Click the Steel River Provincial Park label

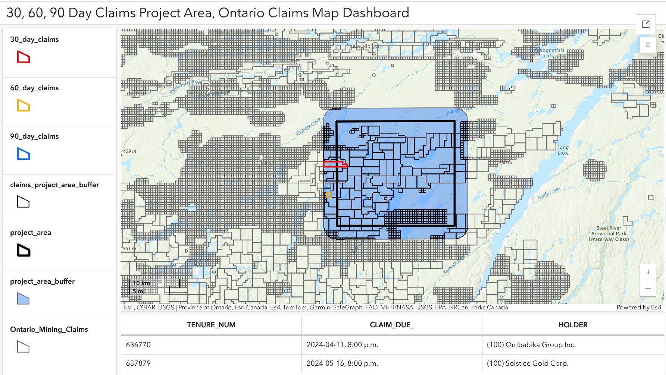pyautogui.click(x=609, y=234)
